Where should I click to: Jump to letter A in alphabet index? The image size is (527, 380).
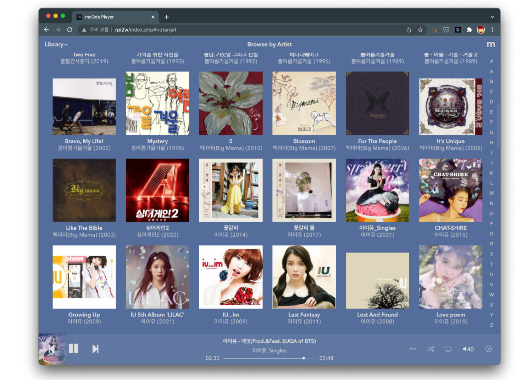point(492,71)
